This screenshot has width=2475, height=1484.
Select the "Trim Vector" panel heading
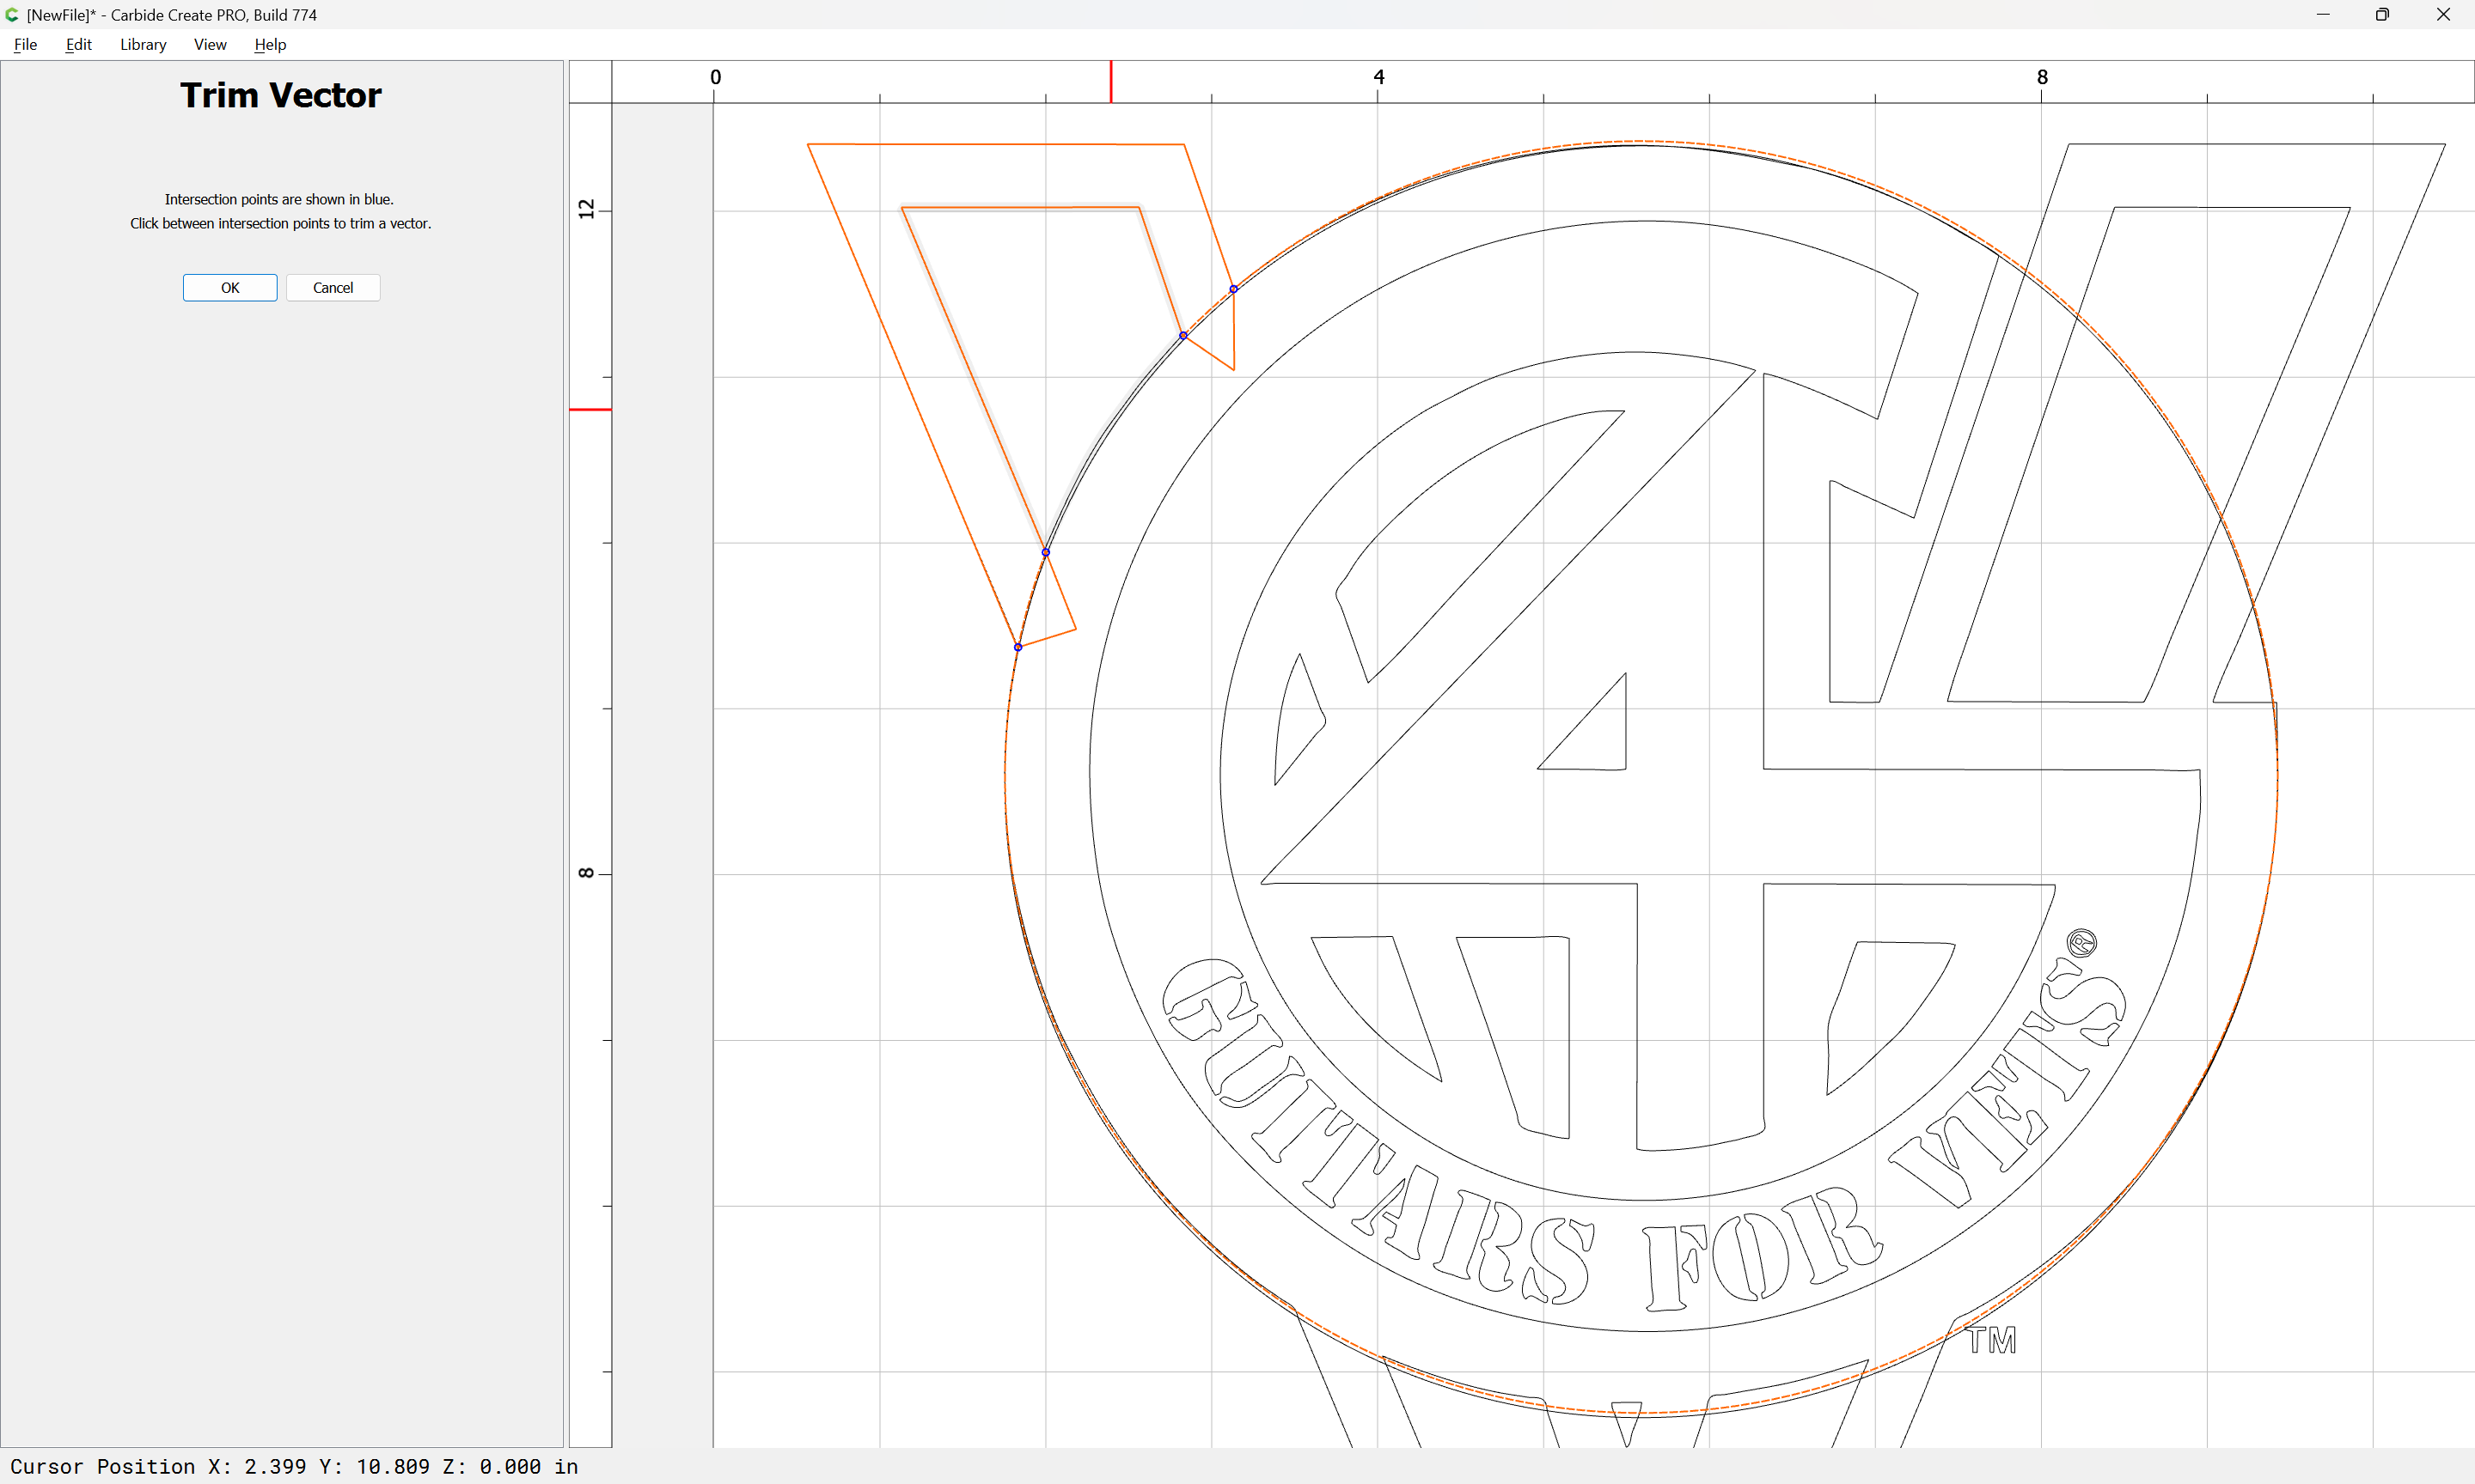[x=281, y=95]
